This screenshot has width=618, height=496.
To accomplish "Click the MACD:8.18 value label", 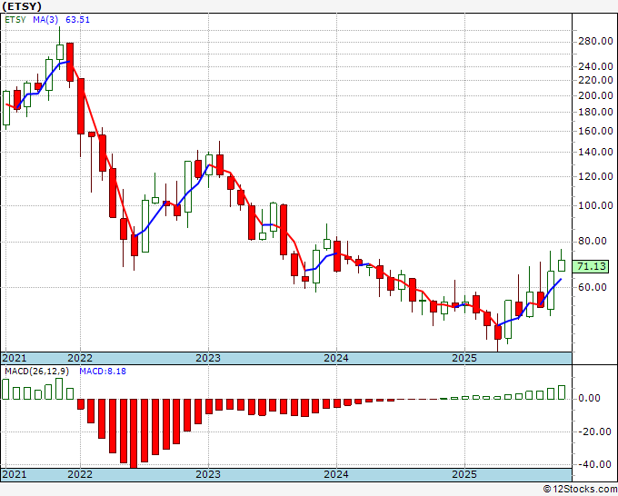I will 103,372.
